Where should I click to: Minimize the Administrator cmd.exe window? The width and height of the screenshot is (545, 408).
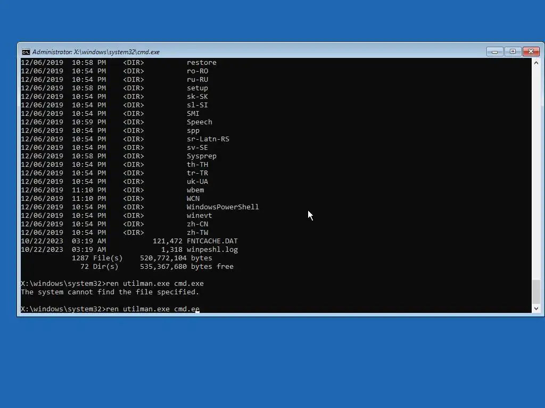[x=494, y=52]
